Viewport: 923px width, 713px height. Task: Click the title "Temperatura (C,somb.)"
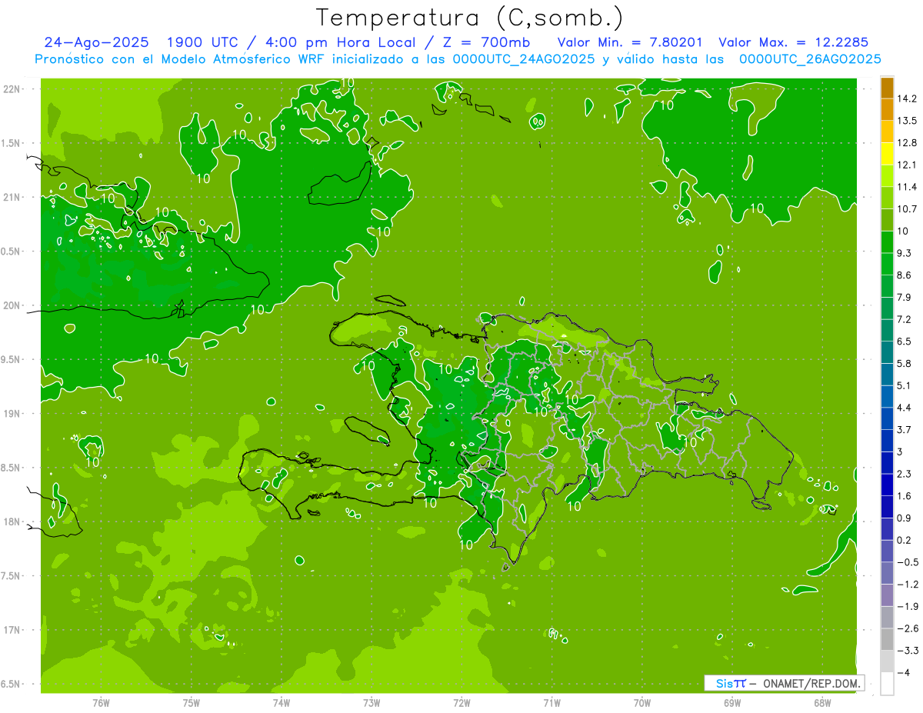[470, 18]
